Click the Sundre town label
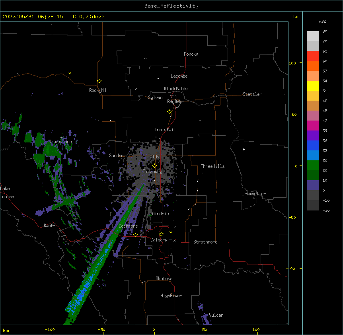This screenshot has height=335, width=343. [x=116, y=156]
